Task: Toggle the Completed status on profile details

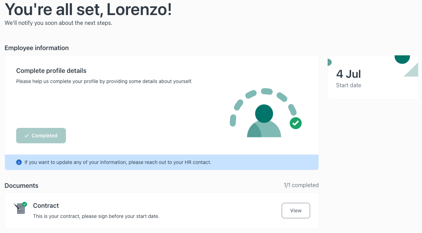Action: pyautogui.click(x=41, y=136)
